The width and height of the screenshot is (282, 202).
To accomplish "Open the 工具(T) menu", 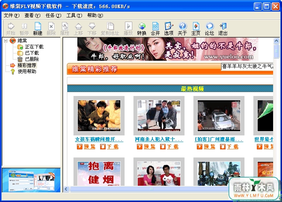I will [x=74, y=15].
